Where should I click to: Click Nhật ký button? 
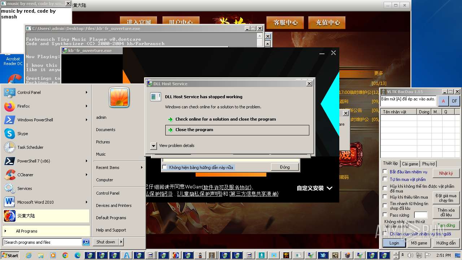point(446,173)
